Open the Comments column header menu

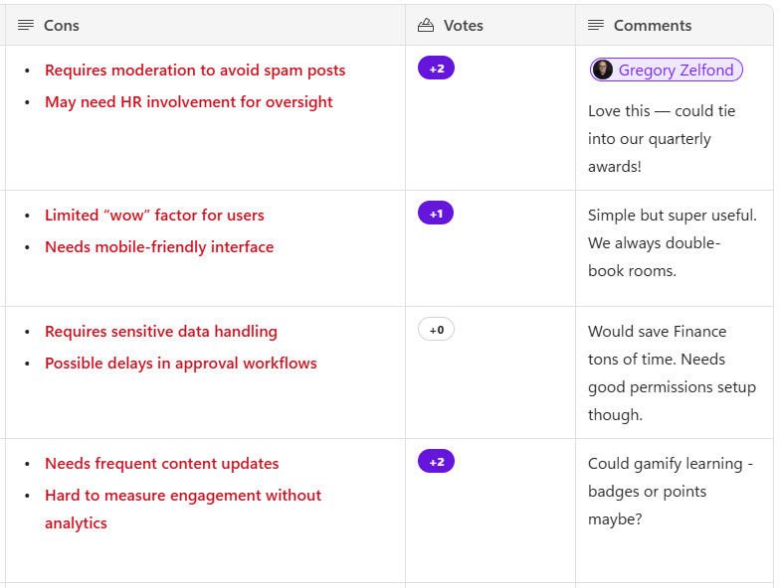652,25
